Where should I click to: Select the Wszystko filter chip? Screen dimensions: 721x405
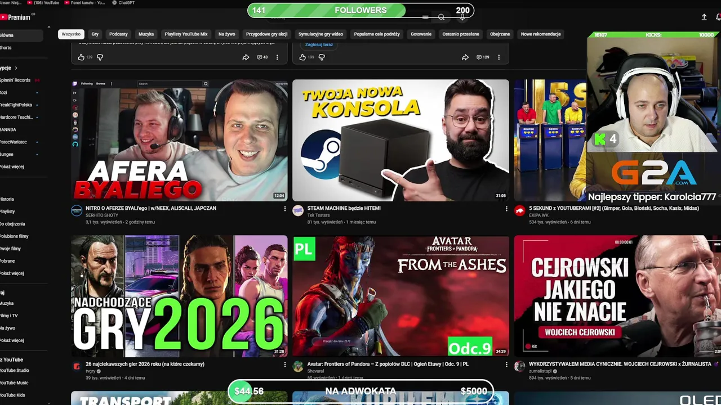pyautogui.click(x=71, y=34)
